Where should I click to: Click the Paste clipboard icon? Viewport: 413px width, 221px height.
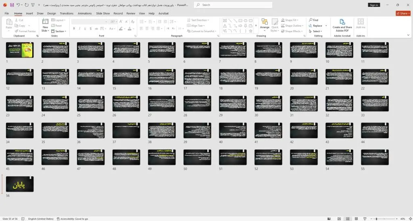(9, 22)
